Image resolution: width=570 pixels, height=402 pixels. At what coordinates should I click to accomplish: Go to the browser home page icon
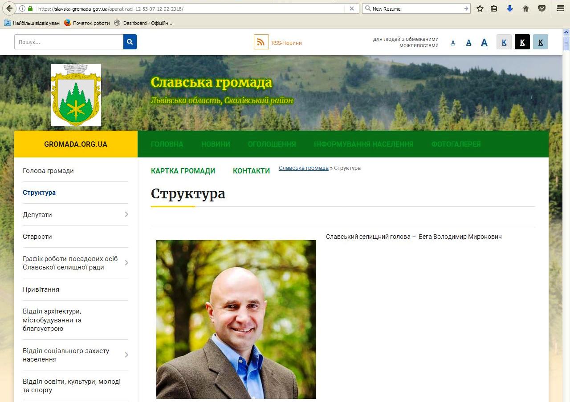tap(526, 8)
